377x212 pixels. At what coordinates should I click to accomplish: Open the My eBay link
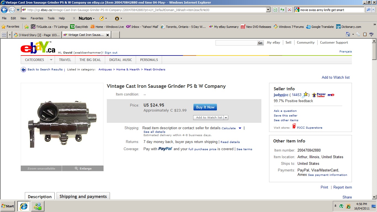click(274, 43)
